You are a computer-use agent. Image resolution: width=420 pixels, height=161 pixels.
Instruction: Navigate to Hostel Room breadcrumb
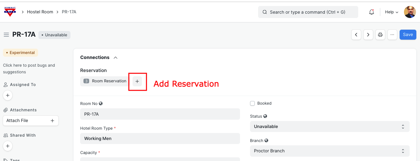coord(40,12)
